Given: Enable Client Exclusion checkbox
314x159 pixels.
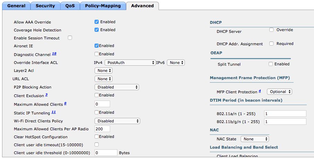Looking at the screenshot, I should pos(97,95).
